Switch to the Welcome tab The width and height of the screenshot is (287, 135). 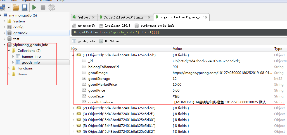[84, 17]
